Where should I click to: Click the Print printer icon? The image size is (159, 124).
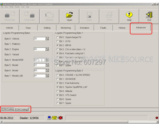pyautogui.click(x=109, y=15)
